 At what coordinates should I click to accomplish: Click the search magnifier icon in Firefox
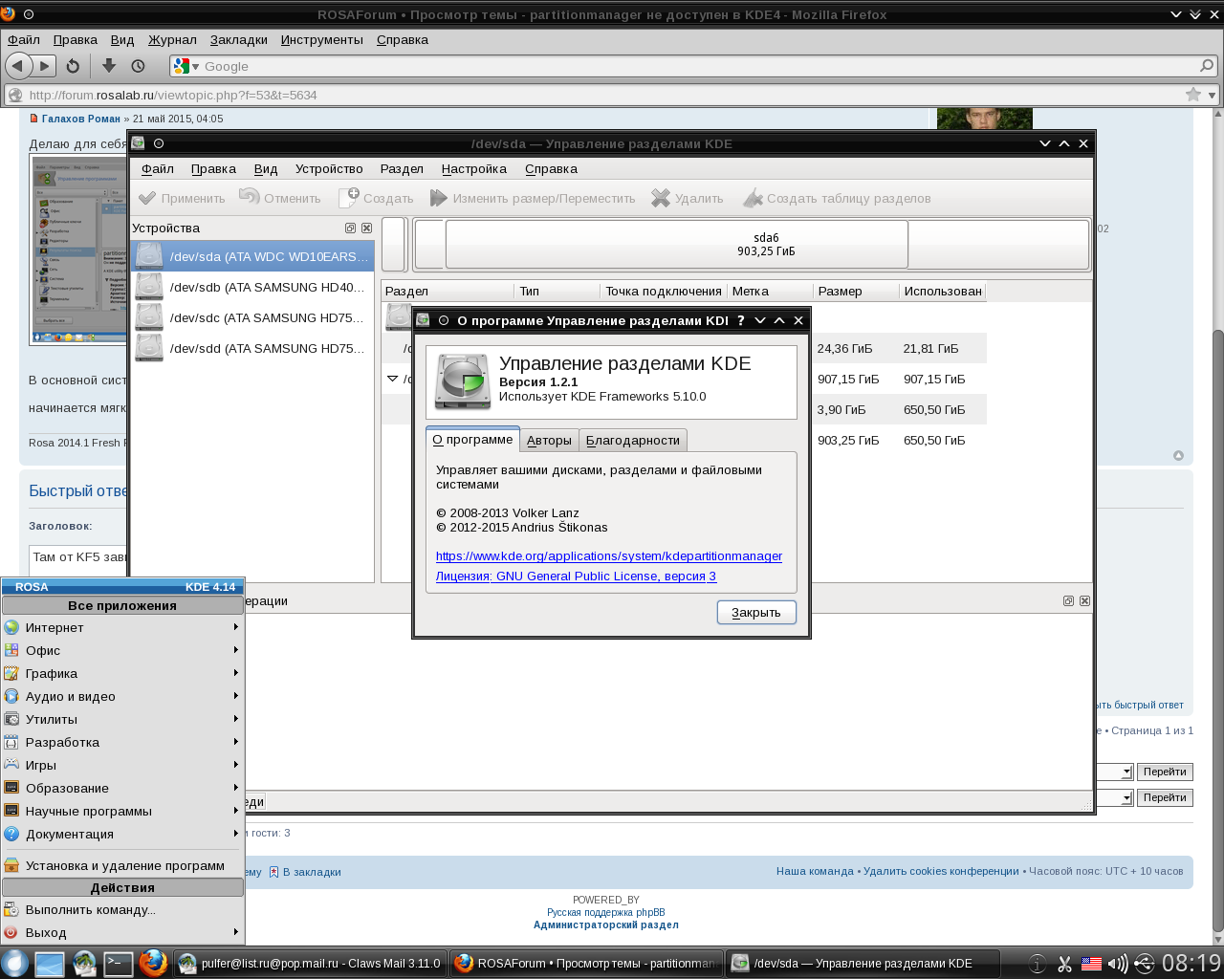pos(1207,66)
